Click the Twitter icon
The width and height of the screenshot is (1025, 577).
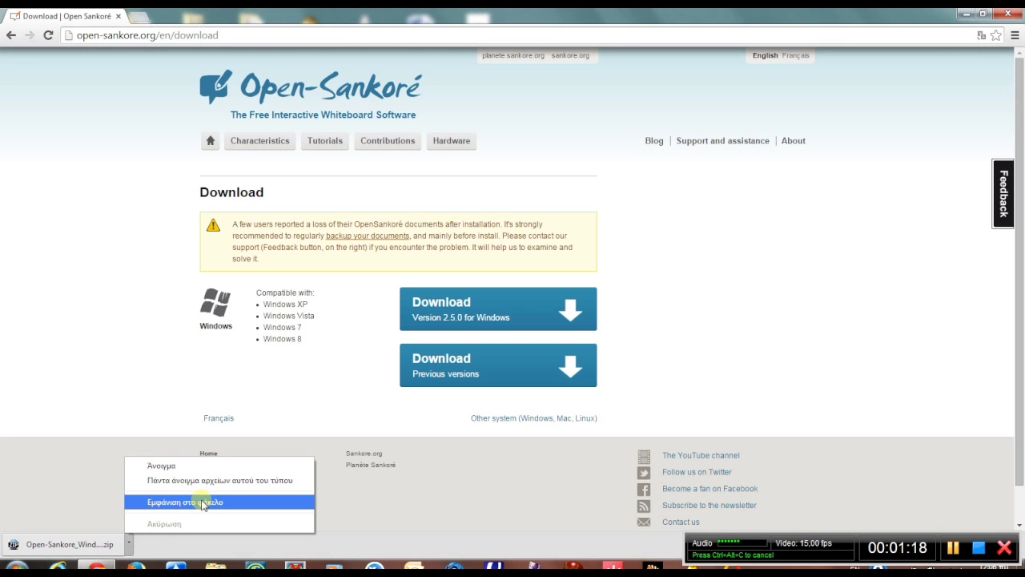click(644, 473)
